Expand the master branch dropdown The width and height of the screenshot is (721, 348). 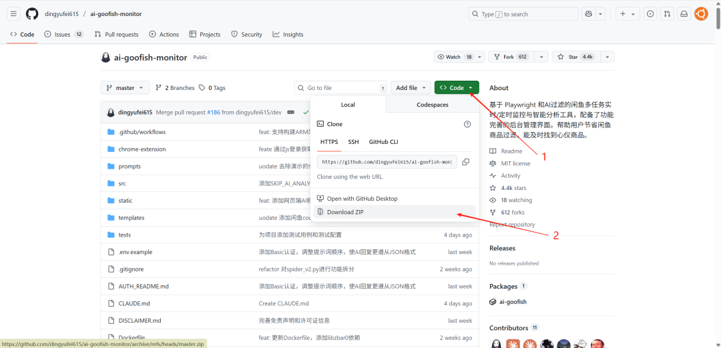125,88
